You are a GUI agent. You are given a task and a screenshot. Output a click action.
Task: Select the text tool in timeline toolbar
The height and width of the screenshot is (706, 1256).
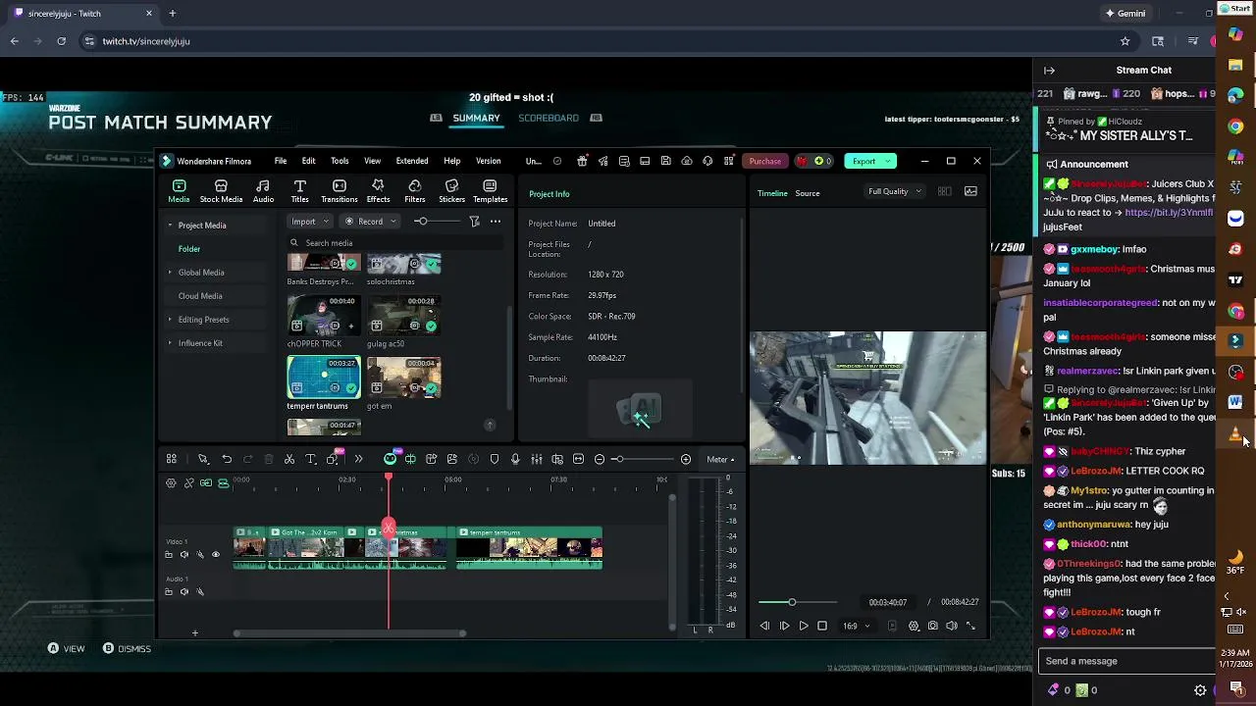310,459
